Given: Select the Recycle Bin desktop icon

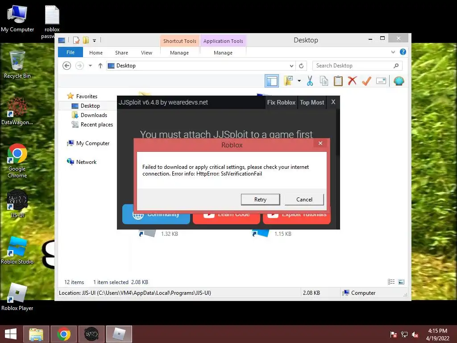Looking at the screenshot, I should click(17, 64).
